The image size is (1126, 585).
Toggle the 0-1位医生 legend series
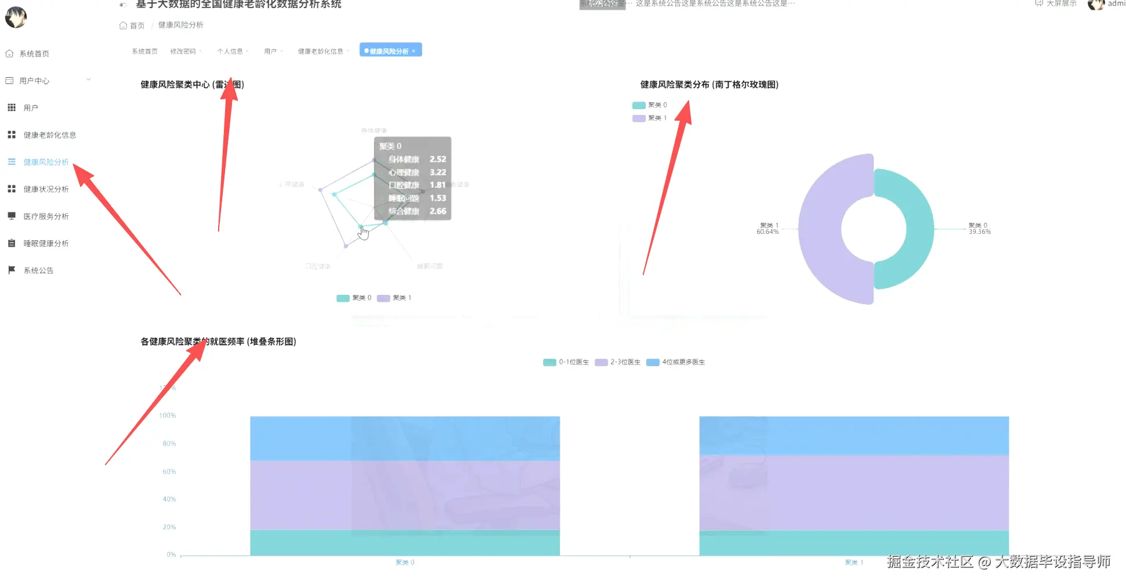[x=566, y=362]
